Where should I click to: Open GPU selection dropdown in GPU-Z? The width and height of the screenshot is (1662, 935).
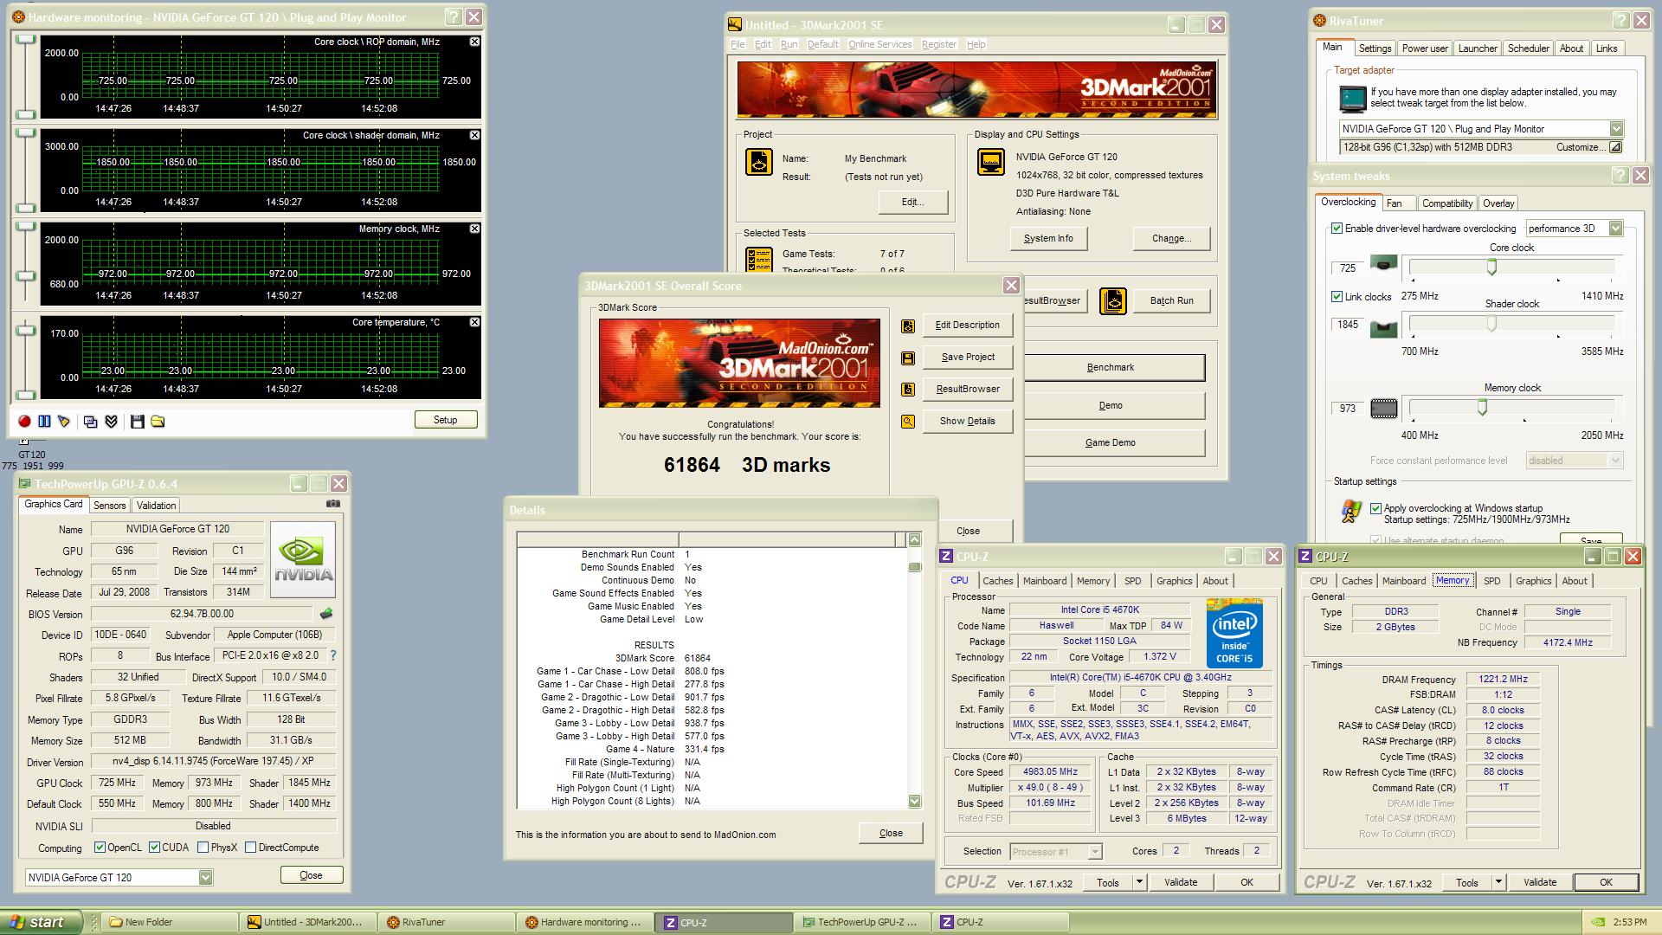(205, 878)
